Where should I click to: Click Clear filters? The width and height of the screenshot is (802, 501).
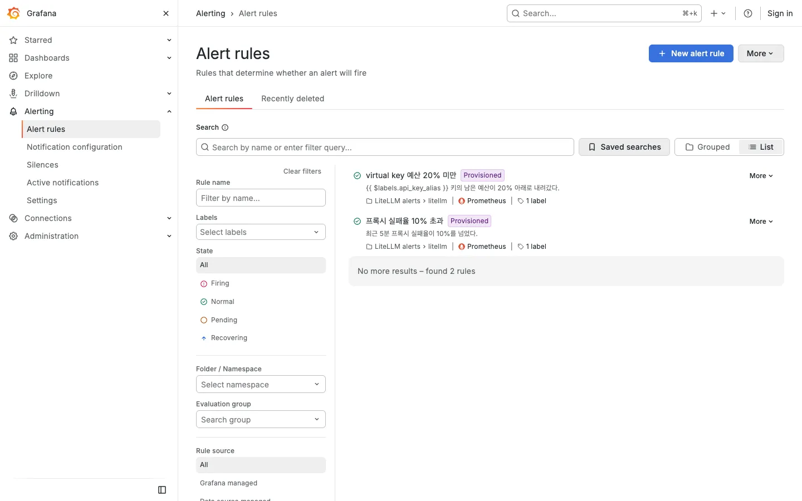point(302,171)
